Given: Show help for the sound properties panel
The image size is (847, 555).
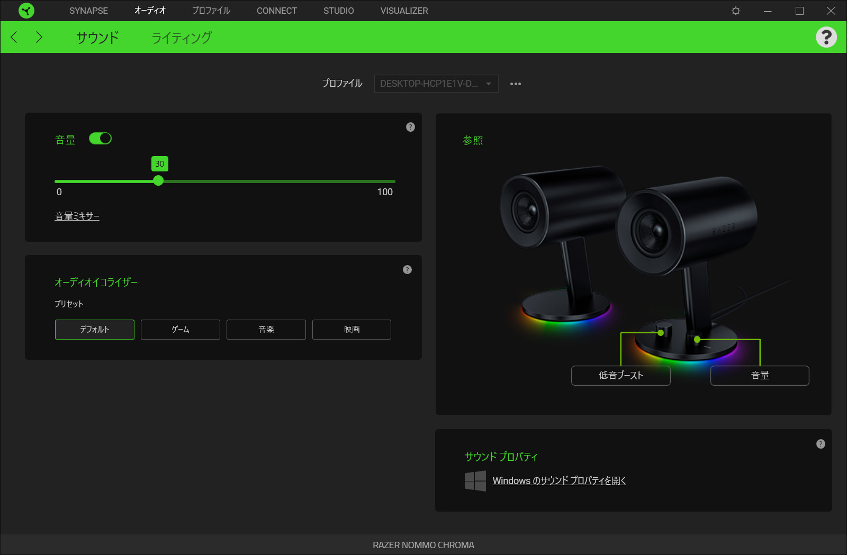Looking at the screenshot, I should pos(821,444).
